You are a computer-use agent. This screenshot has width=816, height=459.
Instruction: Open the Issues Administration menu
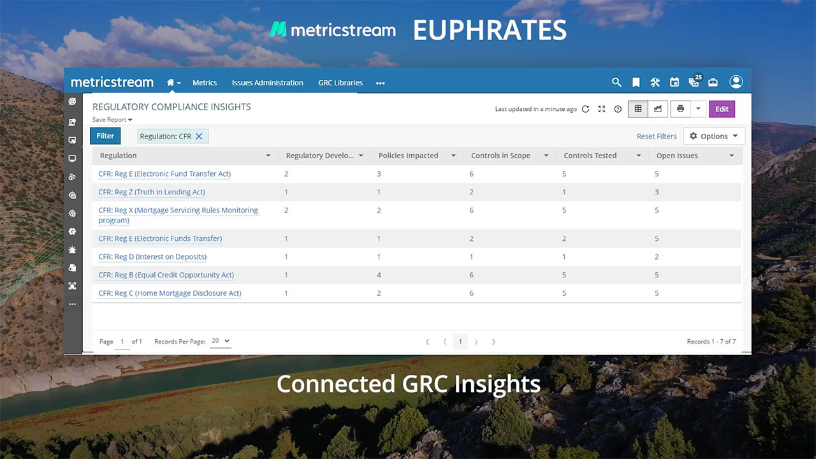tap(267, 83)
